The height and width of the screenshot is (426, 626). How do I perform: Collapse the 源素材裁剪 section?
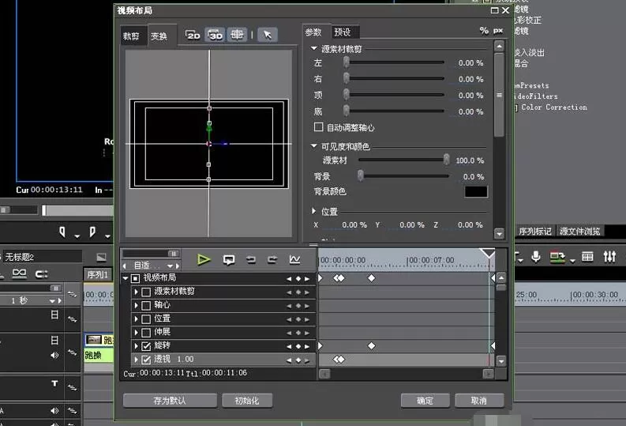[x=314, y=48]
